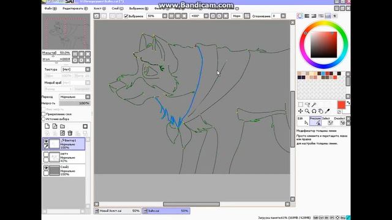Select the move tool

[x=301, y=111]
